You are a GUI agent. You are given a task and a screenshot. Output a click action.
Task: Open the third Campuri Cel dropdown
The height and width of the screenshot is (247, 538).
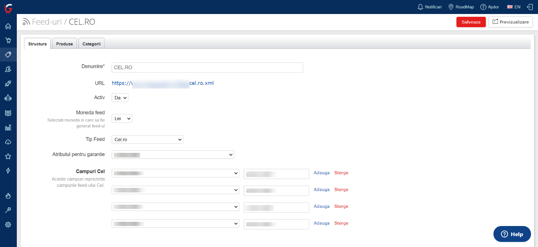[175, 207]
